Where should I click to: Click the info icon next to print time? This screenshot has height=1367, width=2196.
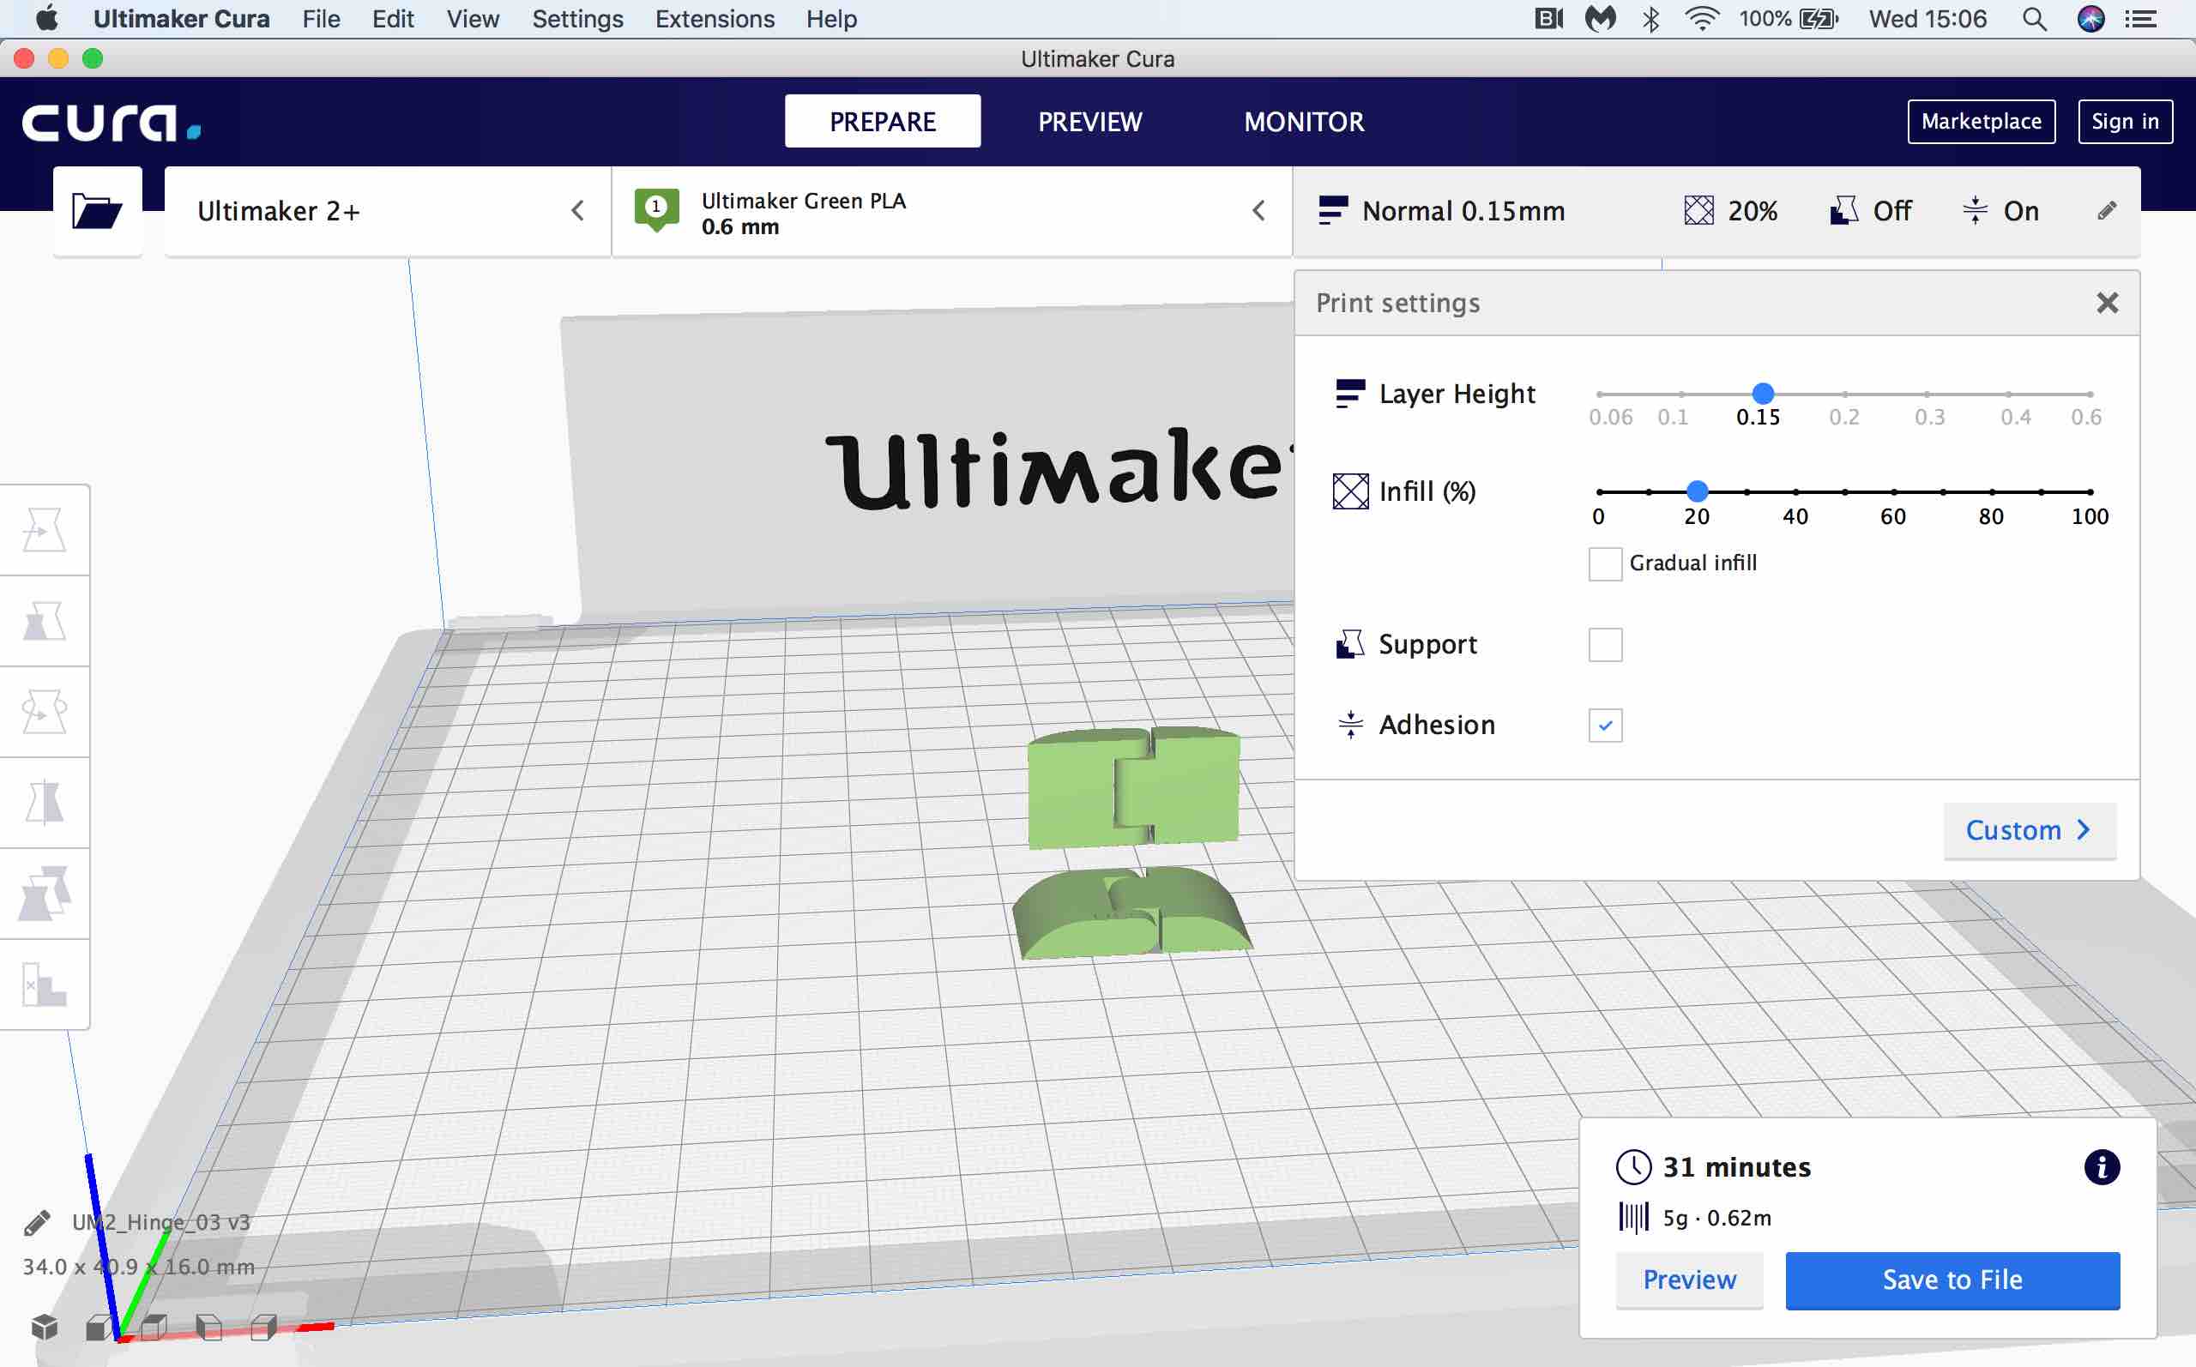pos(2101,1167)
